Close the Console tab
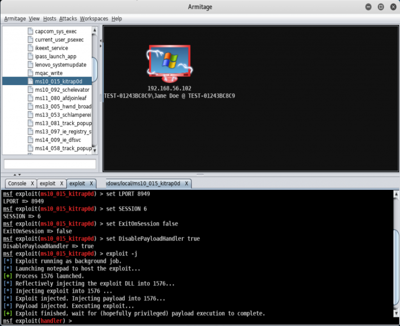 tap(32, 183)
